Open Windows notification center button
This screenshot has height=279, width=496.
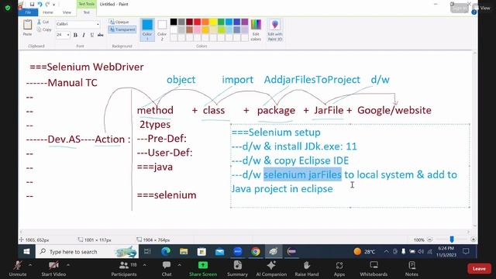click(466, 251)
